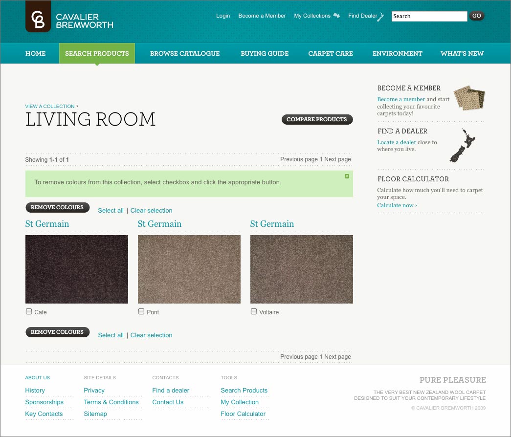Tick the Cafe colour checkbox
Image resolution: width=511 pixels, height=437 pixels.
click(x=29, y=311)
